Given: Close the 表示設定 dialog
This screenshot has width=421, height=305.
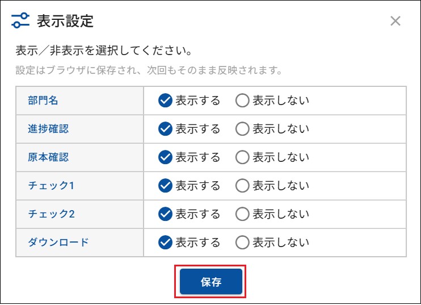Looking at the screenshot, I should (395, 22).
